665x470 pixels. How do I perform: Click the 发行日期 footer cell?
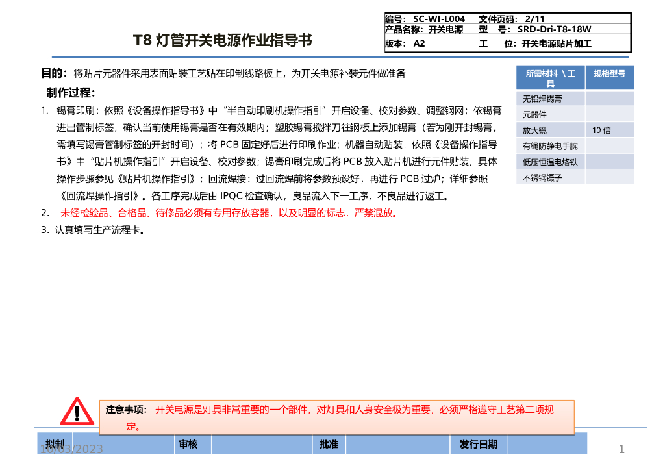coord(479,444)
